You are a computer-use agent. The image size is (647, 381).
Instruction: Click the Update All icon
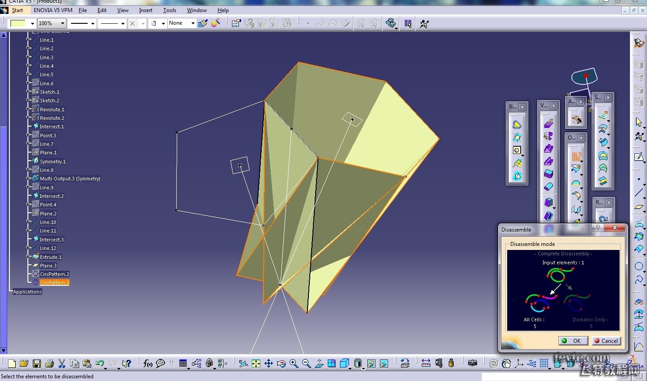[494, 363]
